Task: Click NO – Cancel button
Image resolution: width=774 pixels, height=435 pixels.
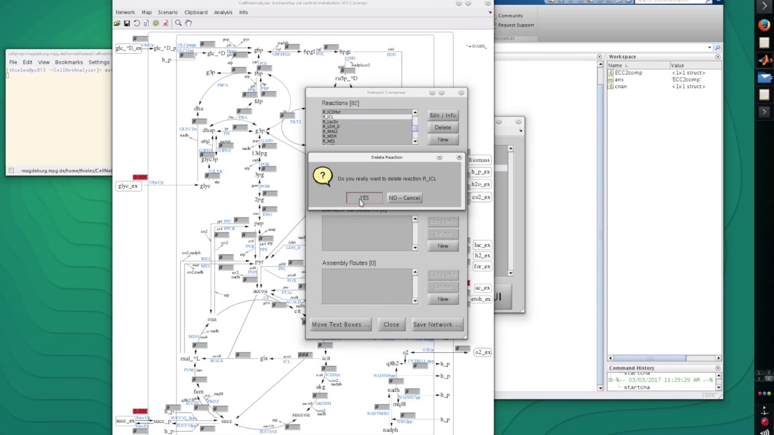Action: pos(404,198)
